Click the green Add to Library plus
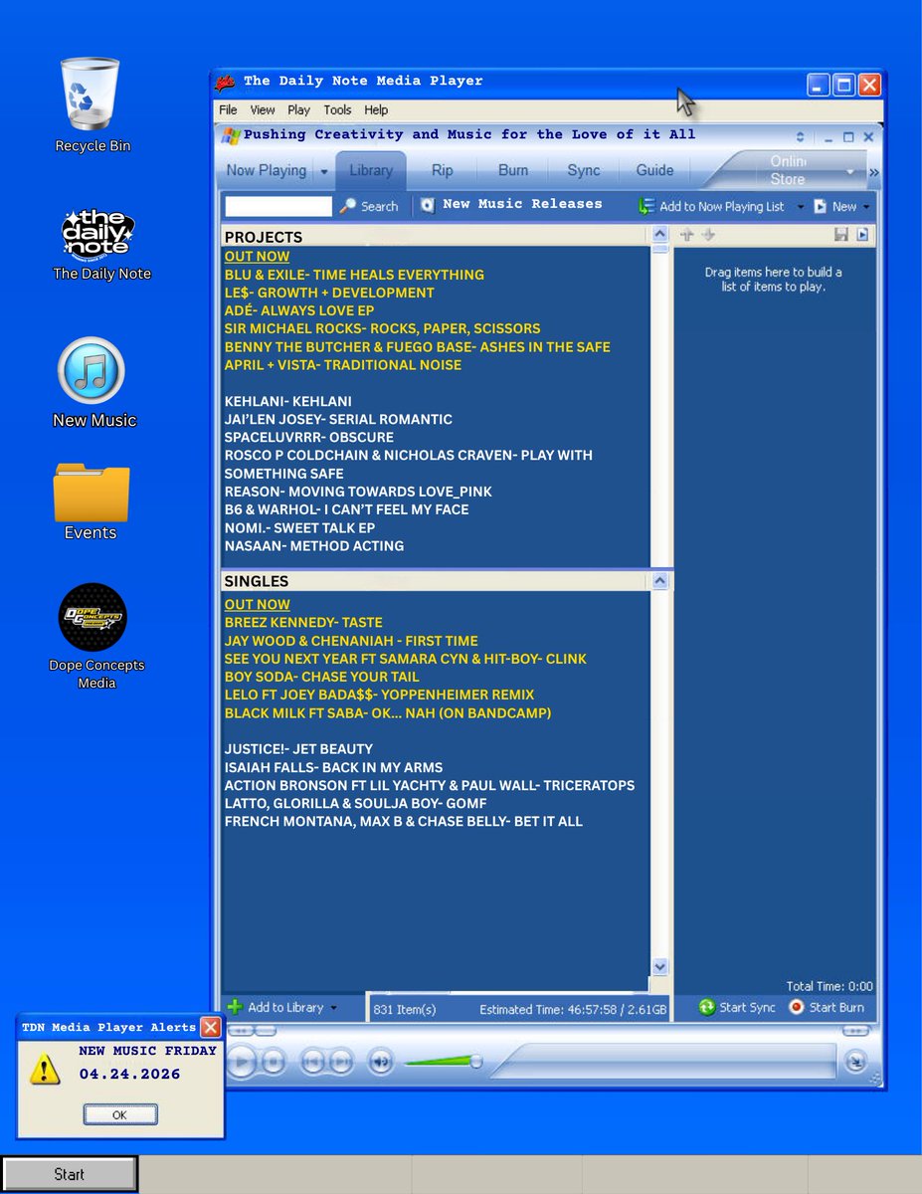922x1194 pixels. [235, 1007]
